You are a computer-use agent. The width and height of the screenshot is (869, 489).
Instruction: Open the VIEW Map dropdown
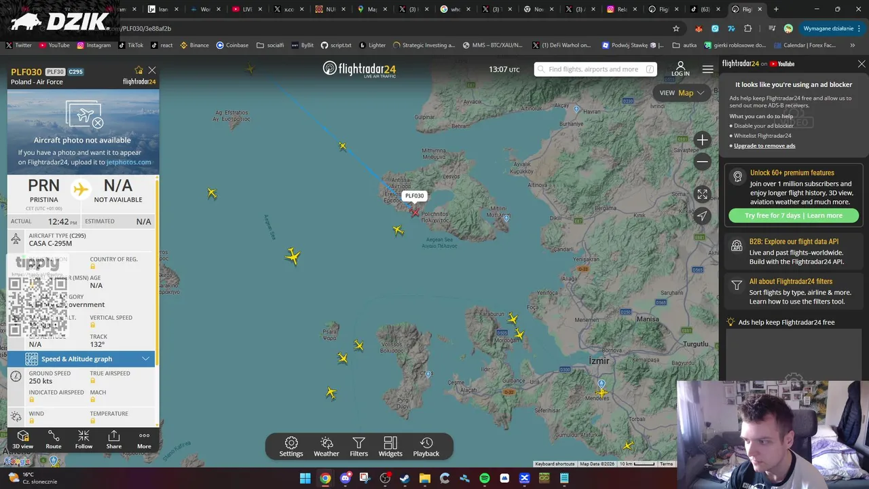(x=682, y=93)
